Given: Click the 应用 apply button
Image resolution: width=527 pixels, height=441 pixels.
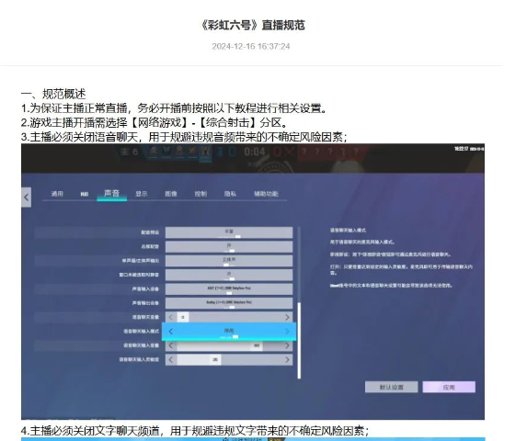Looking at the screenshot, I should point(449,387).
